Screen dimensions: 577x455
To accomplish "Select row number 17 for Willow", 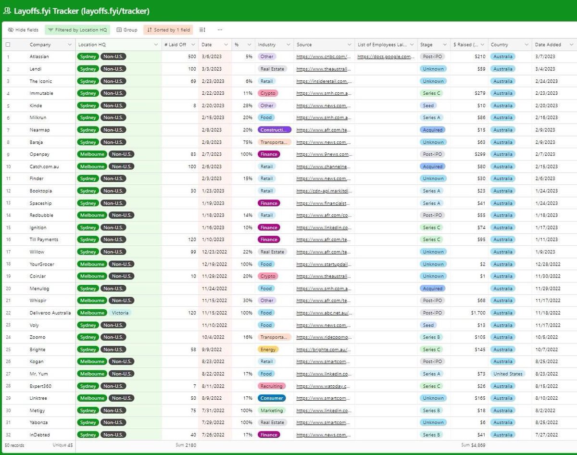I will tap(8, 252).
